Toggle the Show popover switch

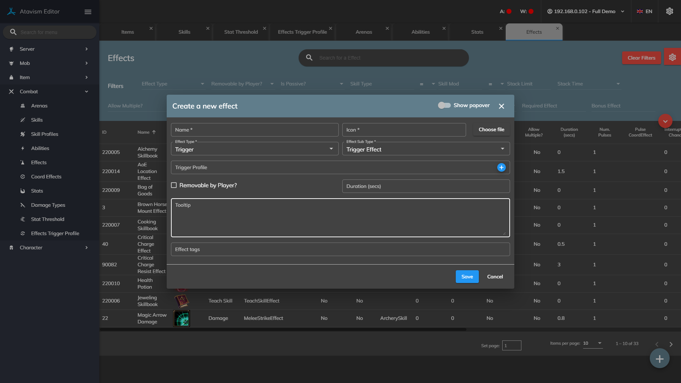[x=444, y=105]
